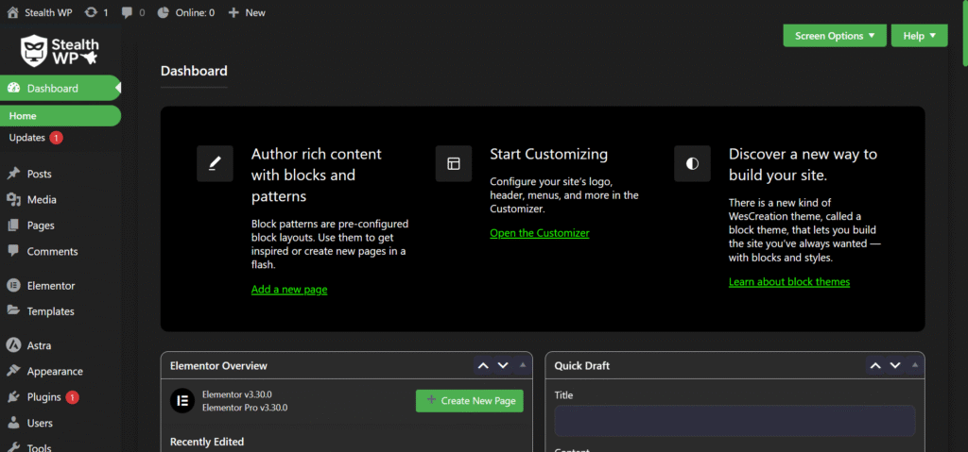Viewport: 968px width, 452px height.
Task: Click the comments bubble icon in admin bar
Action: click(x=127, y=12)
